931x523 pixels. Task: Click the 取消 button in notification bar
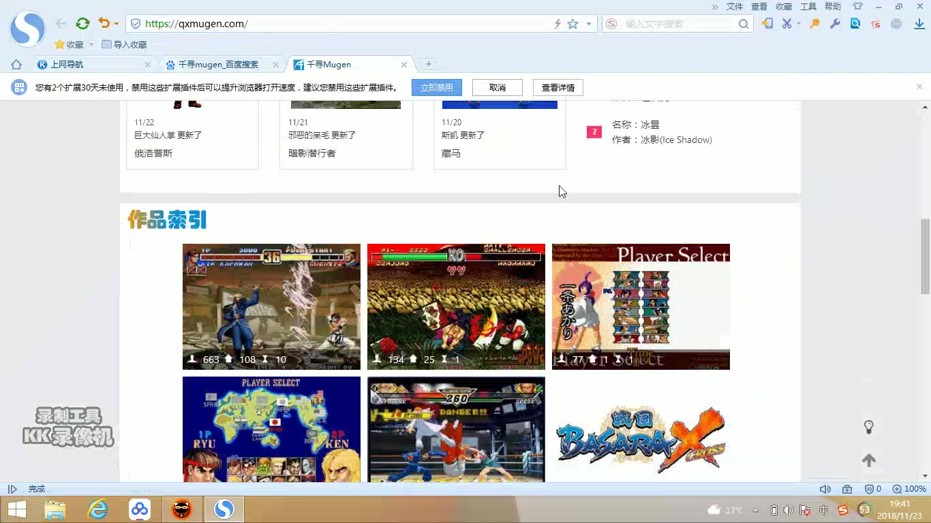[498, 88]
